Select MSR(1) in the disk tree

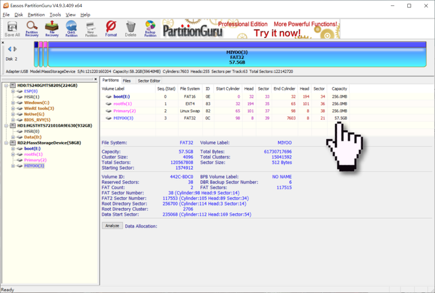click(x=31, y=97)
